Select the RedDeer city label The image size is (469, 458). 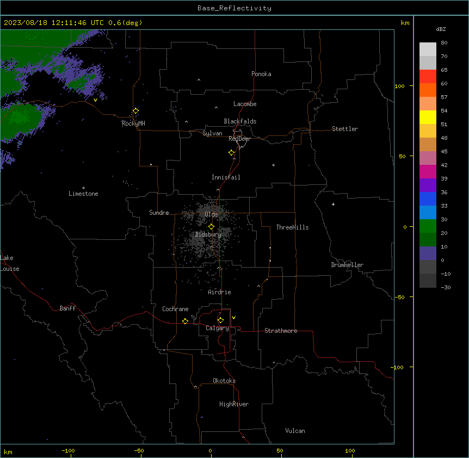239,139
